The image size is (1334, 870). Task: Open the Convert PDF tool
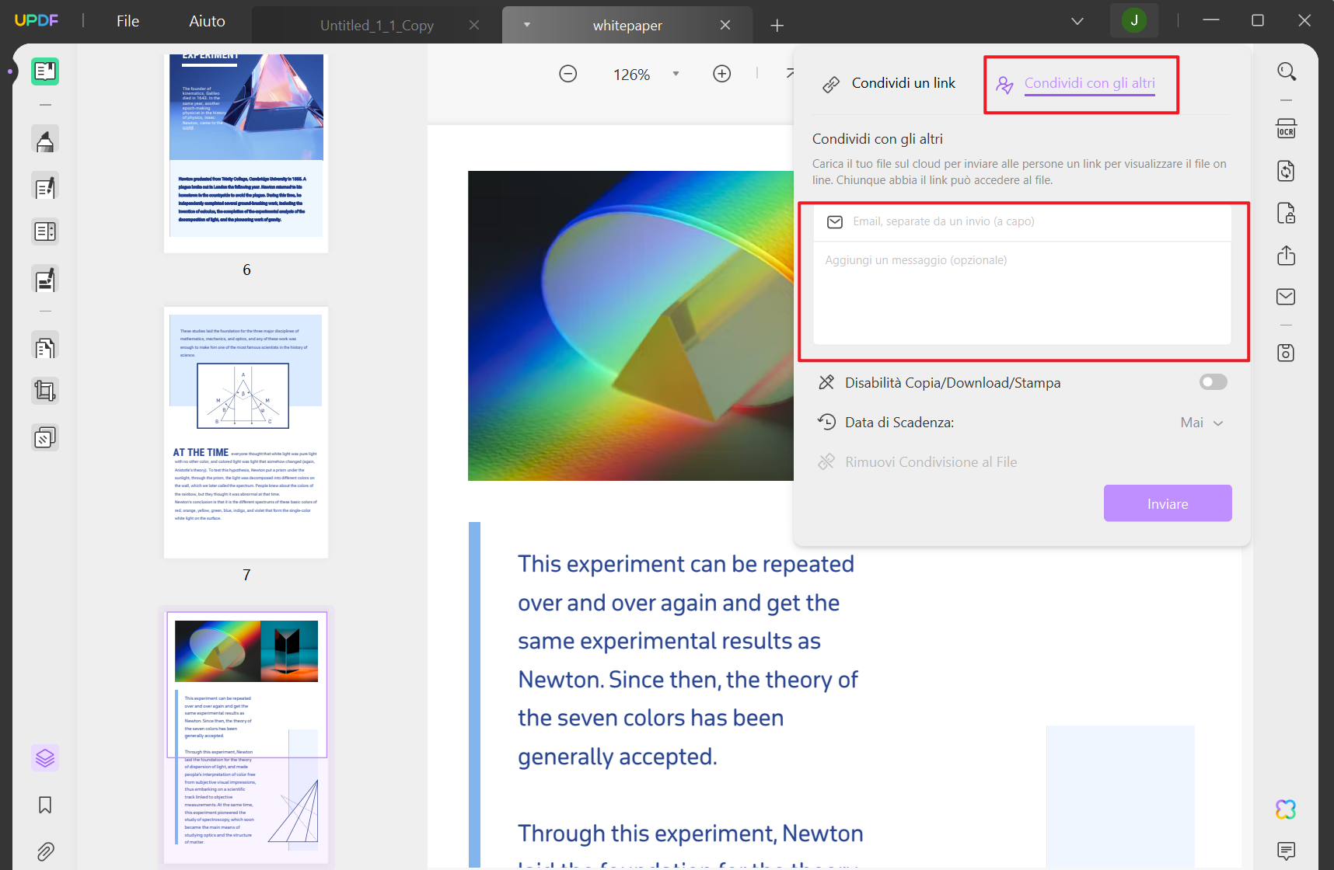tap(1287, 171)
